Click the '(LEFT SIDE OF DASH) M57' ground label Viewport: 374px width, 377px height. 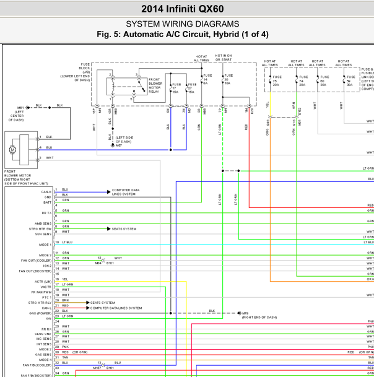pyautogui.click(x=124, y=141)
